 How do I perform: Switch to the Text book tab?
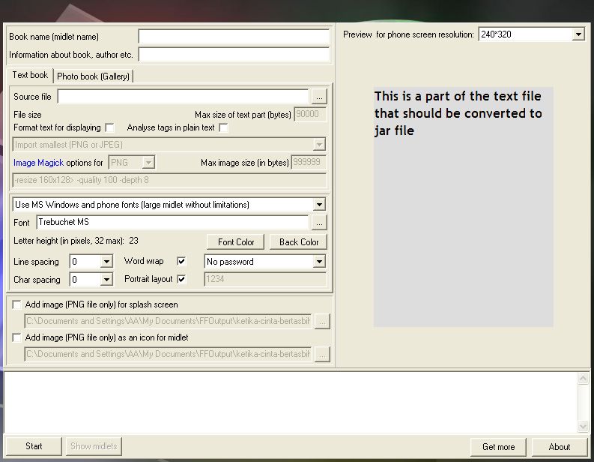coord(30,75)
